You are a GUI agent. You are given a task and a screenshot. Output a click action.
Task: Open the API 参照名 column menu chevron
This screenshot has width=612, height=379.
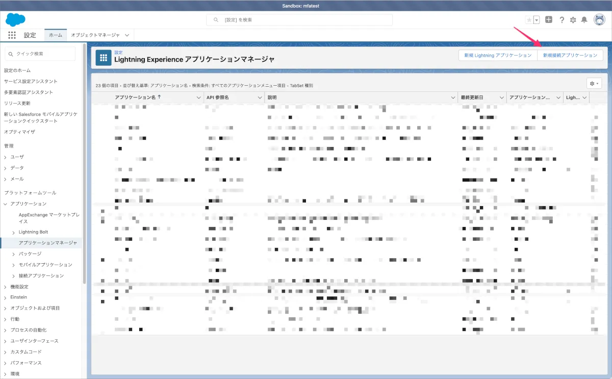[x=259, y=97]
